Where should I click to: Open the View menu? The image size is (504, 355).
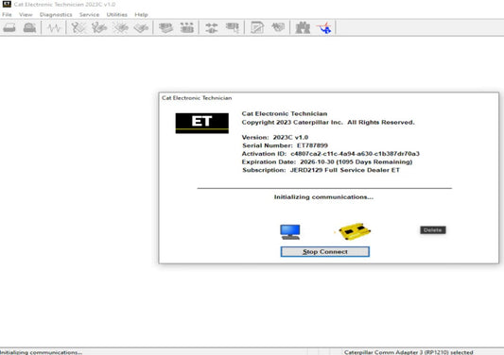click(26, 14)
